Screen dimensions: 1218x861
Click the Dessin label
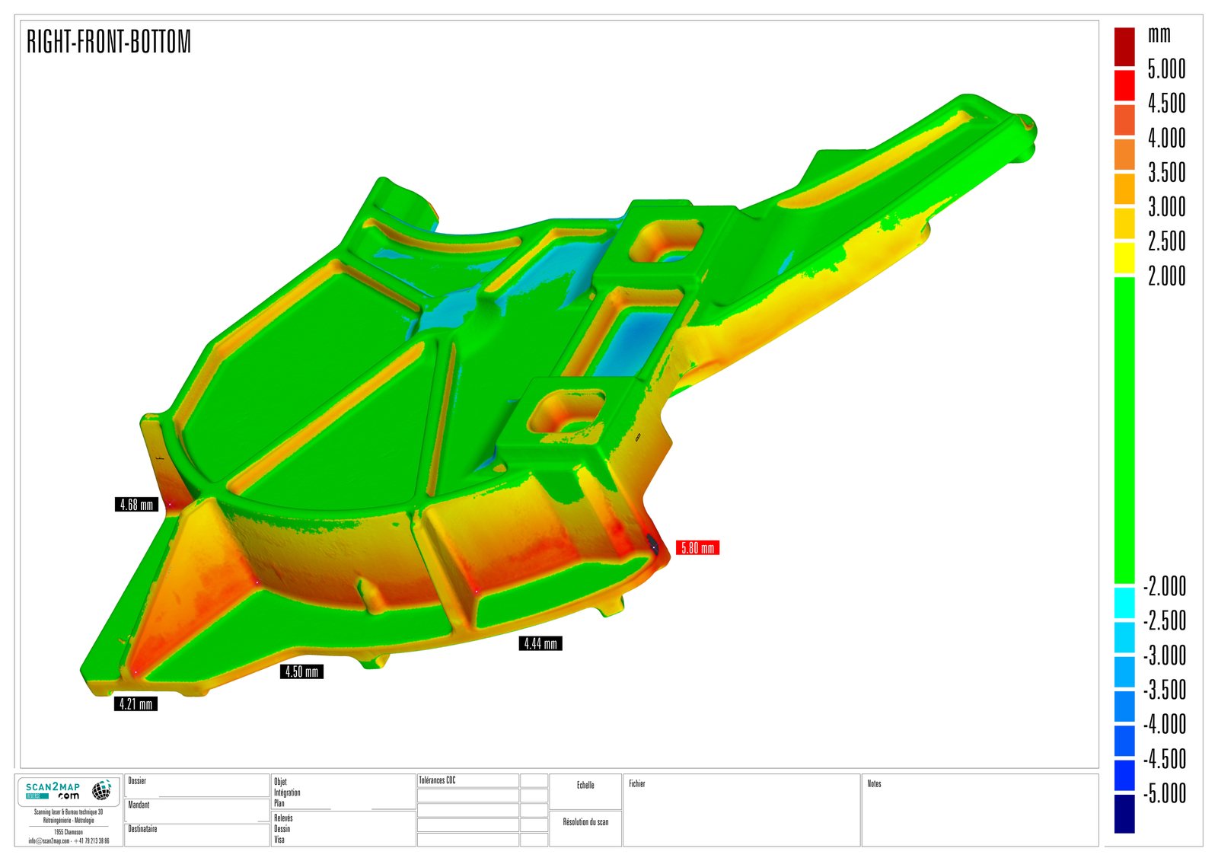tap(282, 829)
